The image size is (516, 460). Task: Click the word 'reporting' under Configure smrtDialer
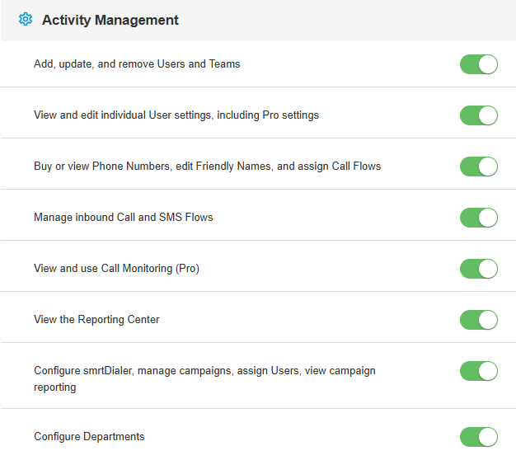(x=55, y=387)
